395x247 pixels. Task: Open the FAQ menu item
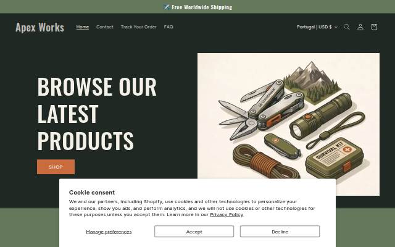(x=168, y=27)
